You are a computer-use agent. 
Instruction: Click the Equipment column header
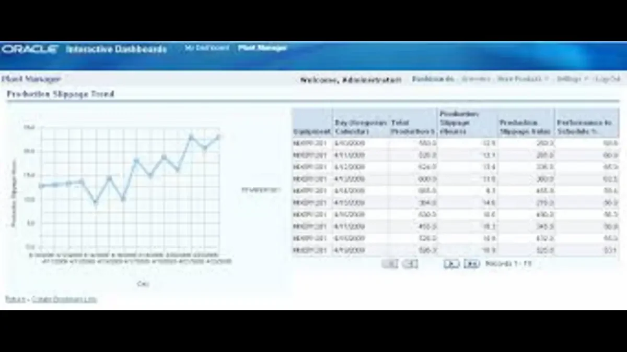[x=312, y=131]
